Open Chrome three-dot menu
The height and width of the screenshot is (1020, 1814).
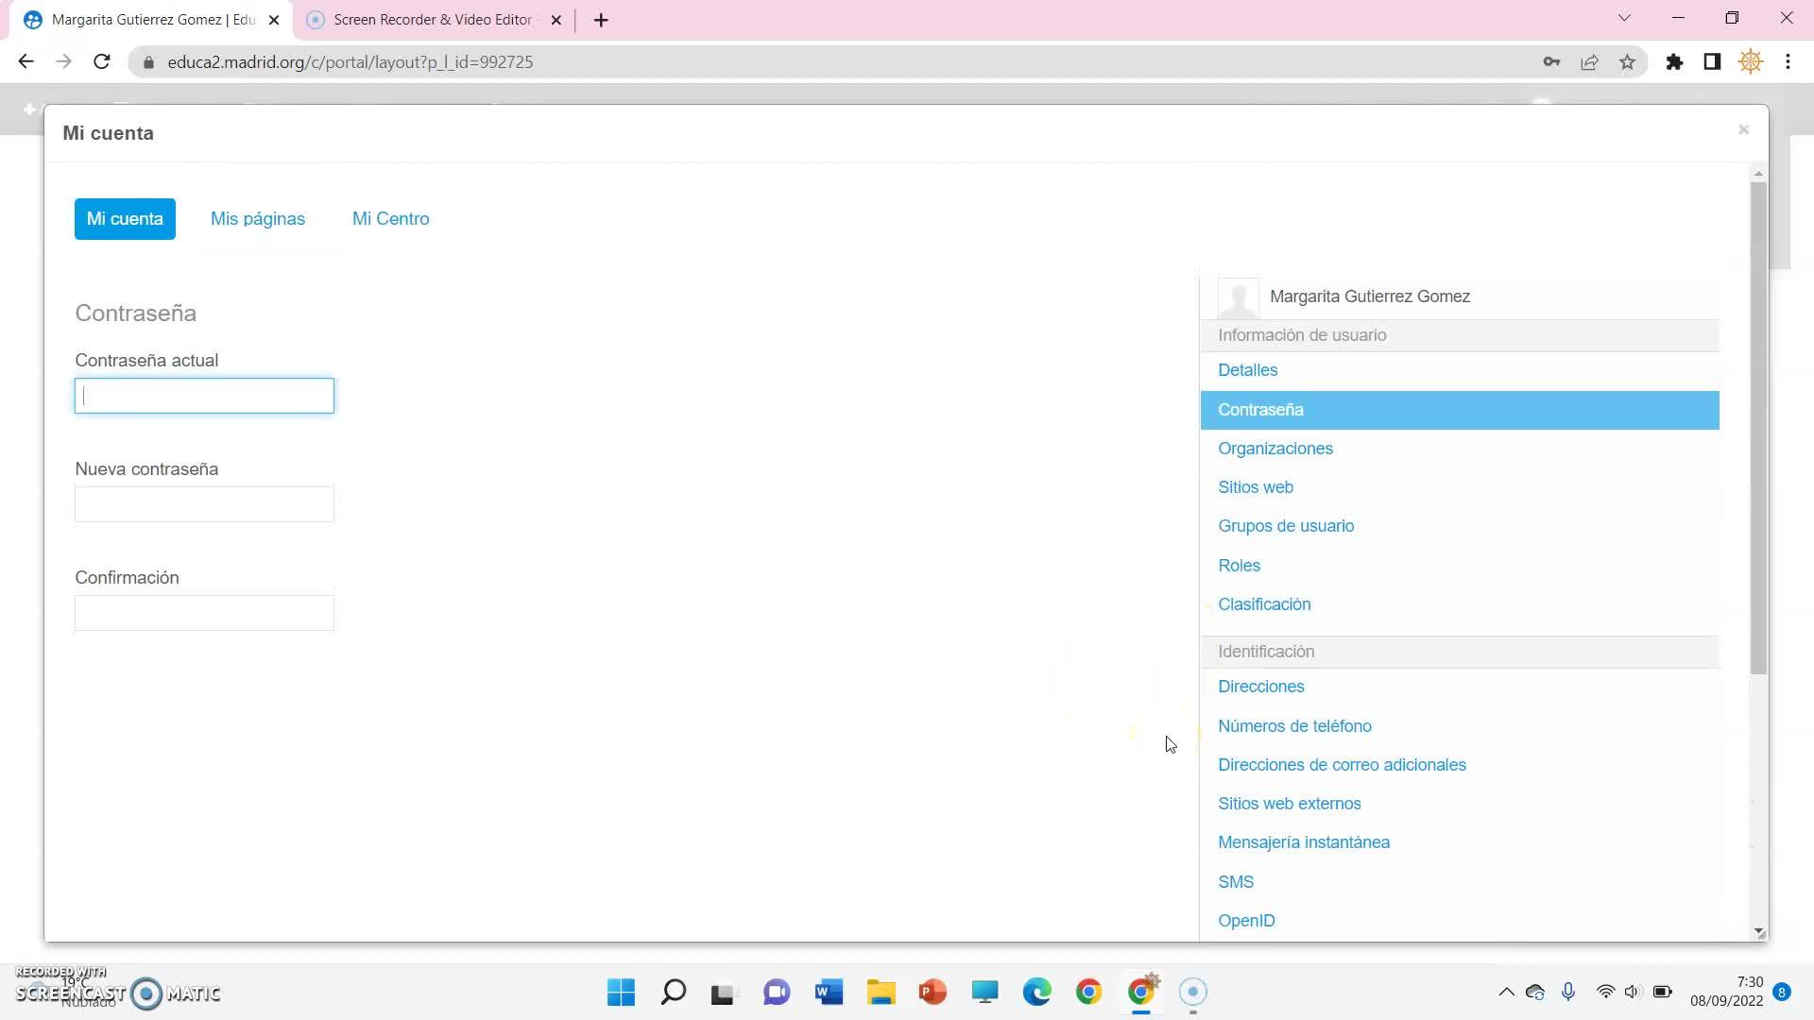point(1788,62)
